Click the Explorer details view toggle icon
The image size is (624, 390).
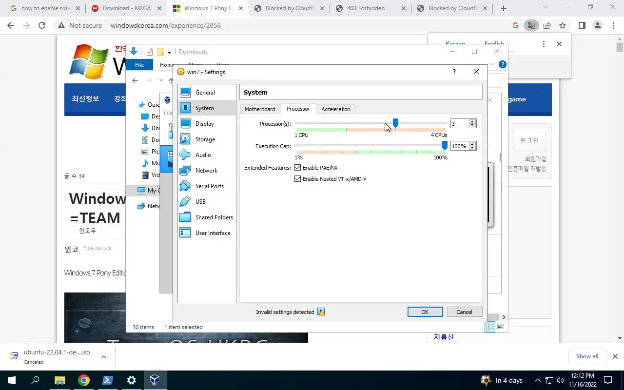tap(490, 327)
